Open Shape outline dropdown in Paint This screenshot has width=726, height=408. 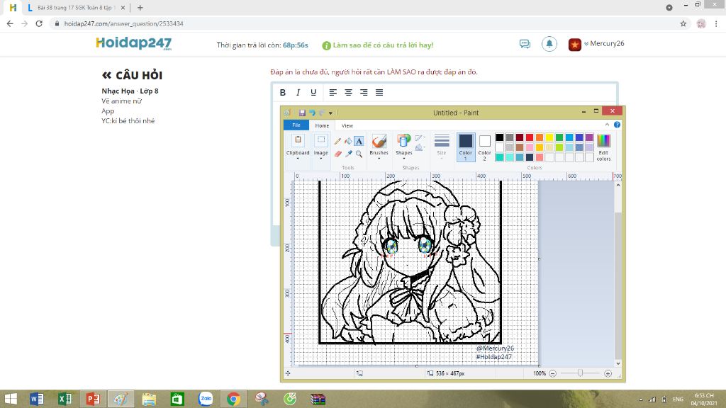pos(419,138)
